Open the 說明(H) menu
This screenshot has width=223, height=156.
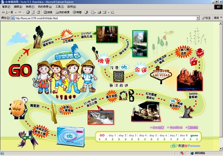72,6
